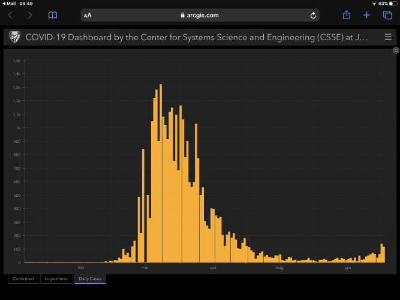Expand the chart panel to full view
The height and width of the screenshot is (300, 400).
click(395, 51)
